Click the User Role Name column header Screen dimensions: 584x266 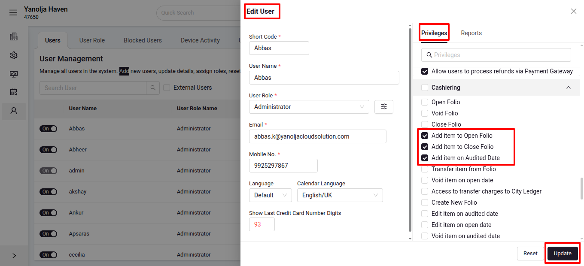pos(197,109)
